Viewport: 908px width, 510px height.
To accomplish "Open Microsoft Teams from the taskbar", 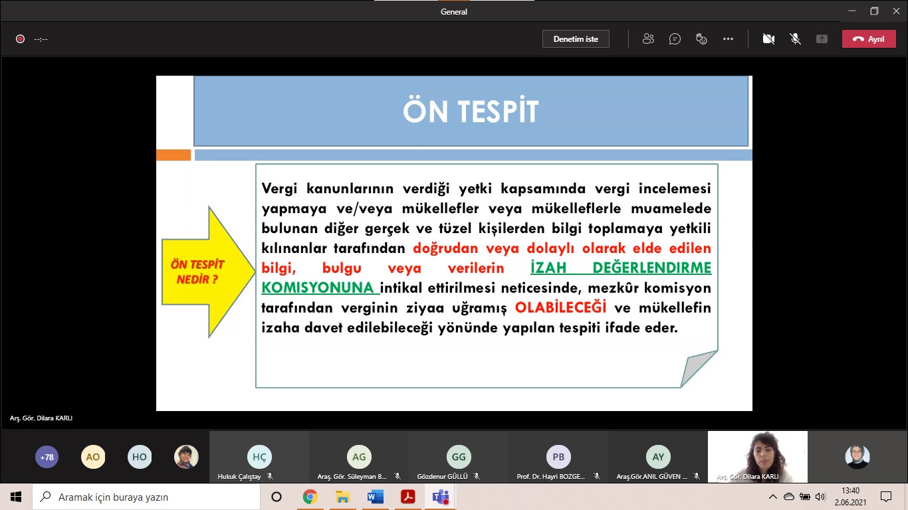I will [440, 497].
